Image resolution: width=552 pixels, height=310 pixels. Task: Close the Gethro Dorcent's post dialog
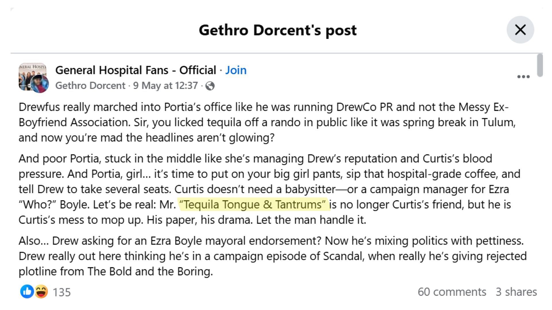tap(520, 30)
